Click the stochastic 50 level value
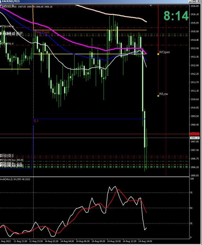 click(191, 208)
